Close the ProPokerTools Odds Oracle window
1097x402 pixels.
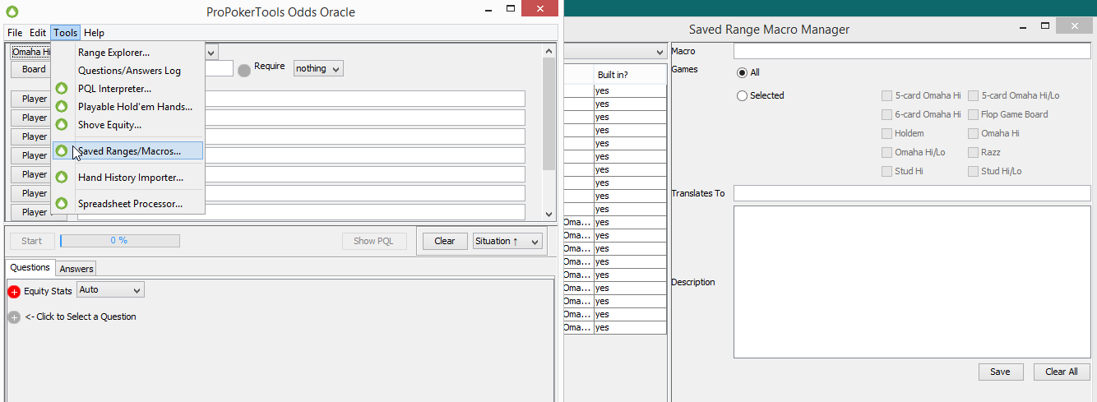tap(540, 10)
